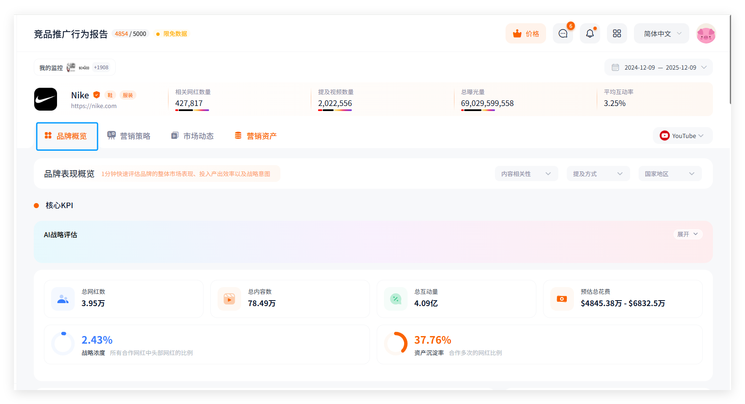Expand the 内容相关性 filter dropdown
Screen dimensions: 745x404
526,174
